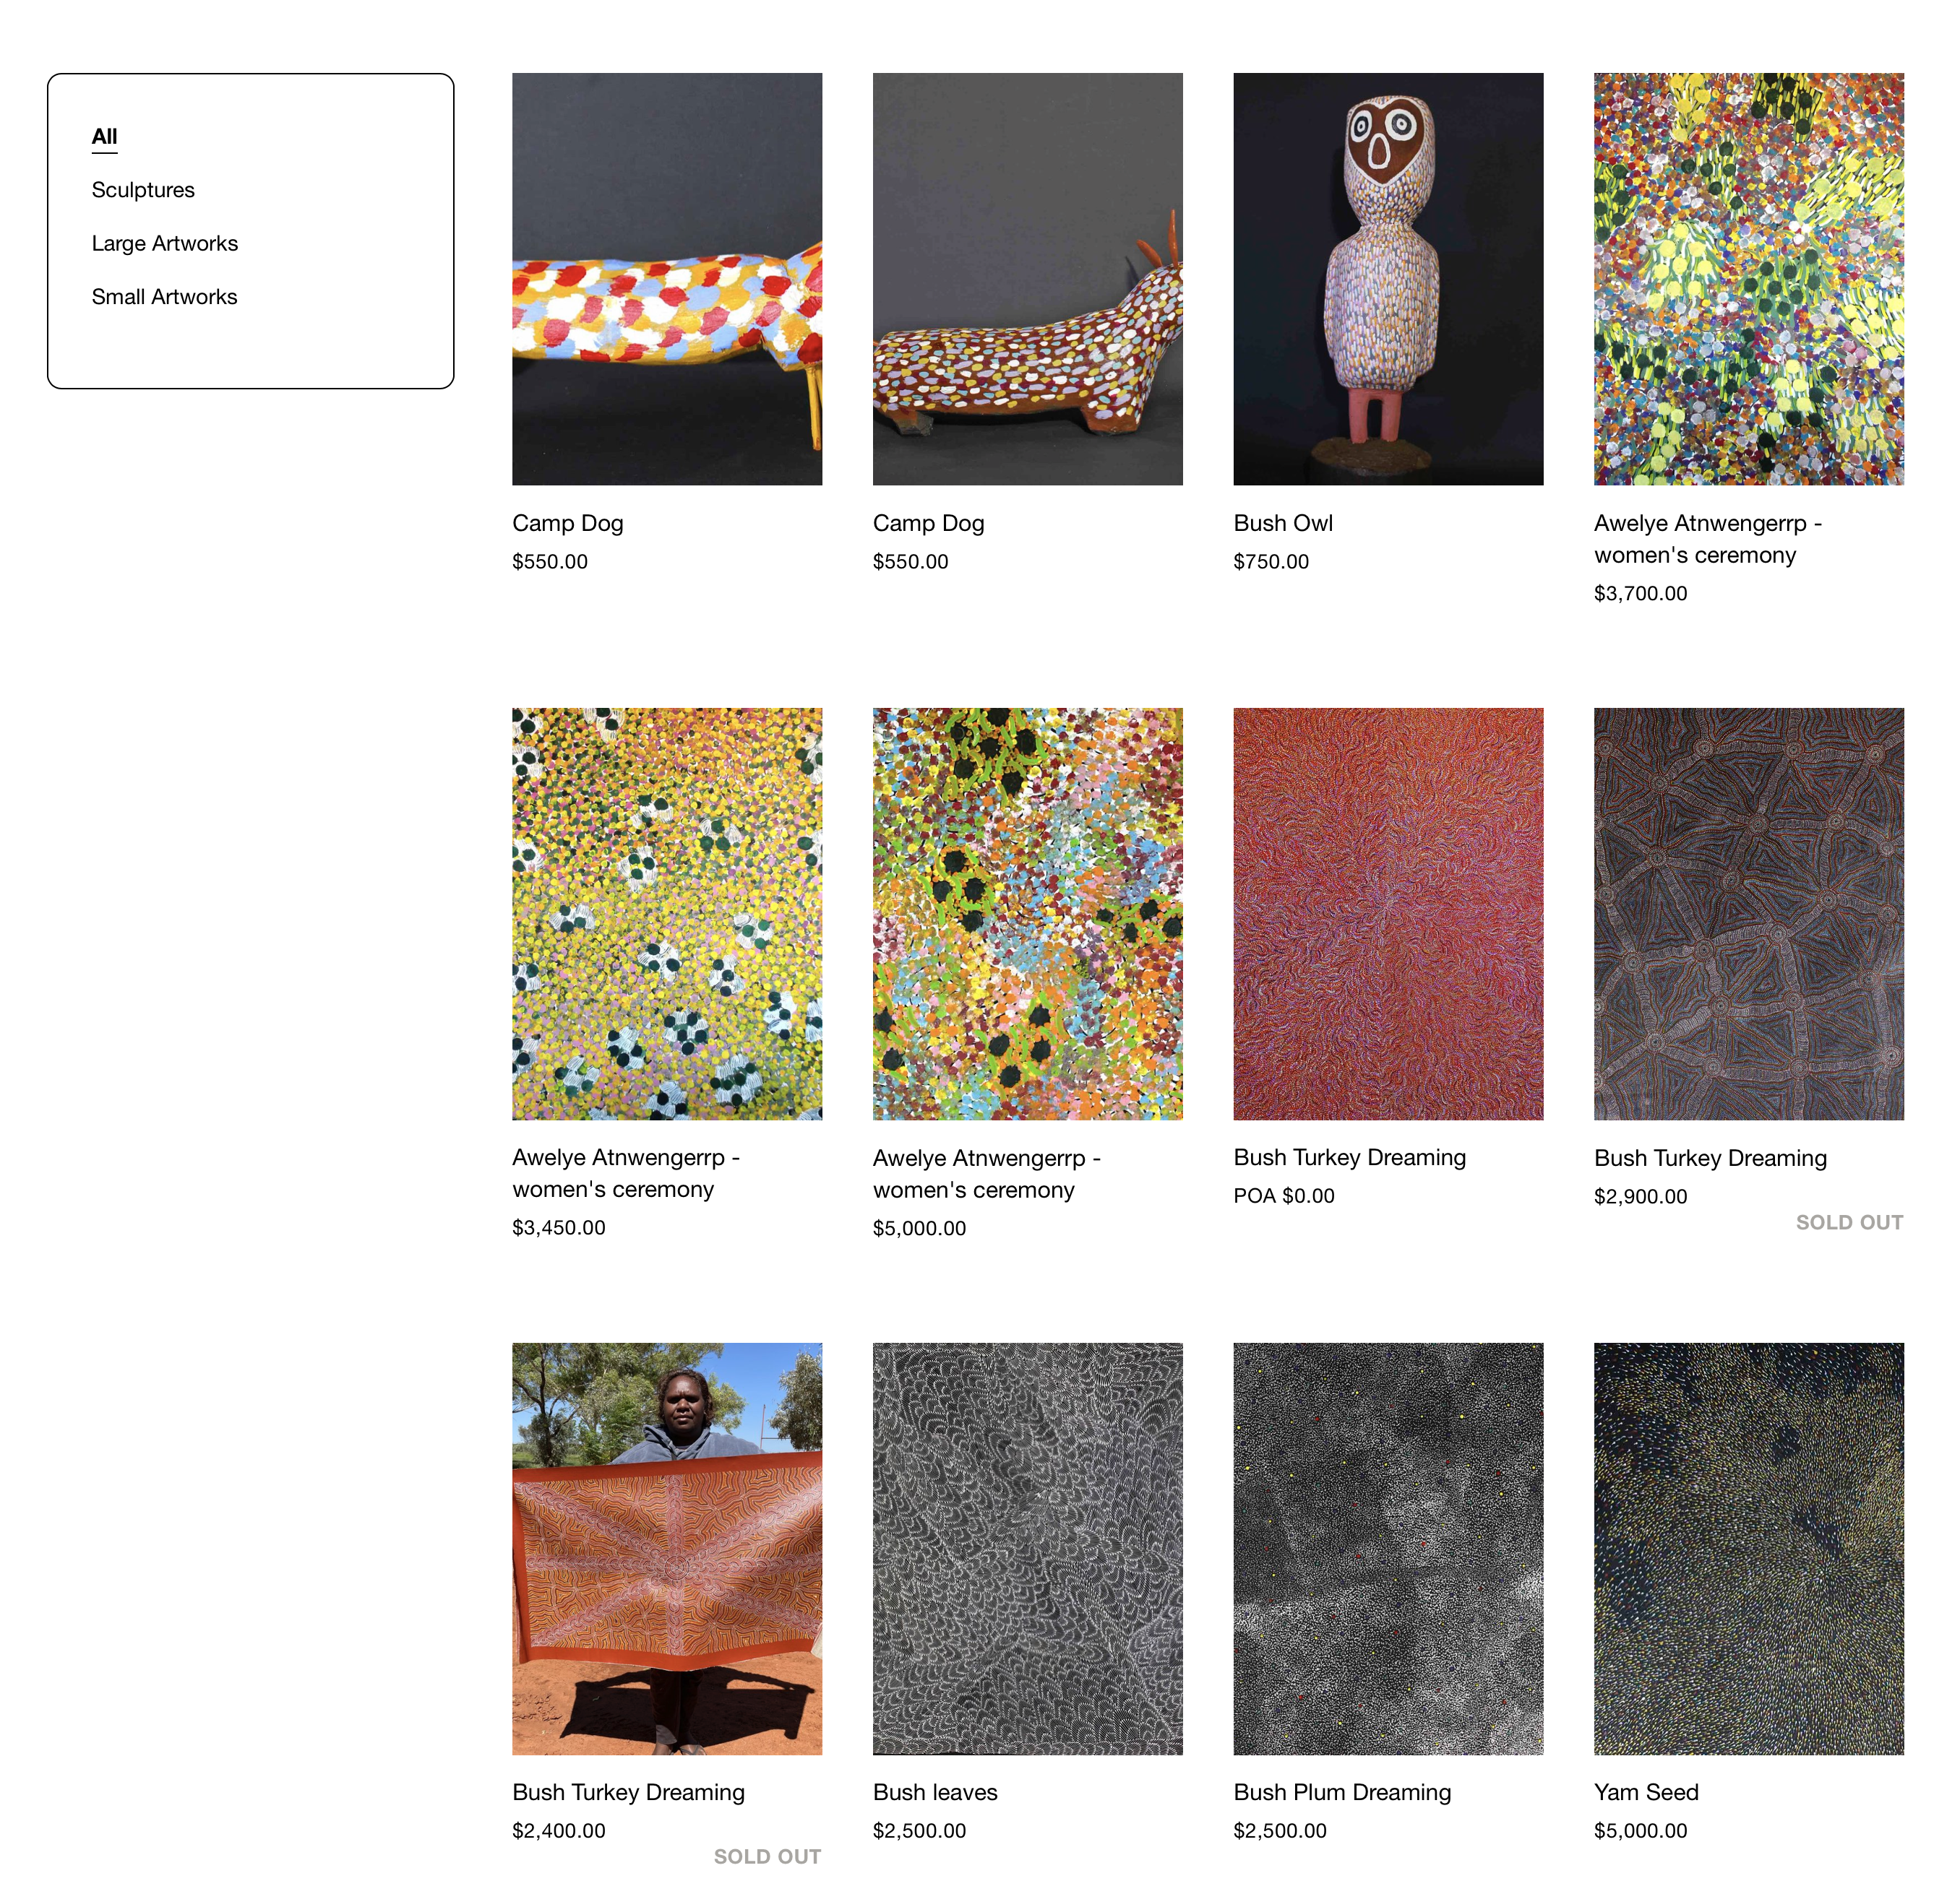
Task: Open the brown dotted Camp Dog image
Action: 1028,279
